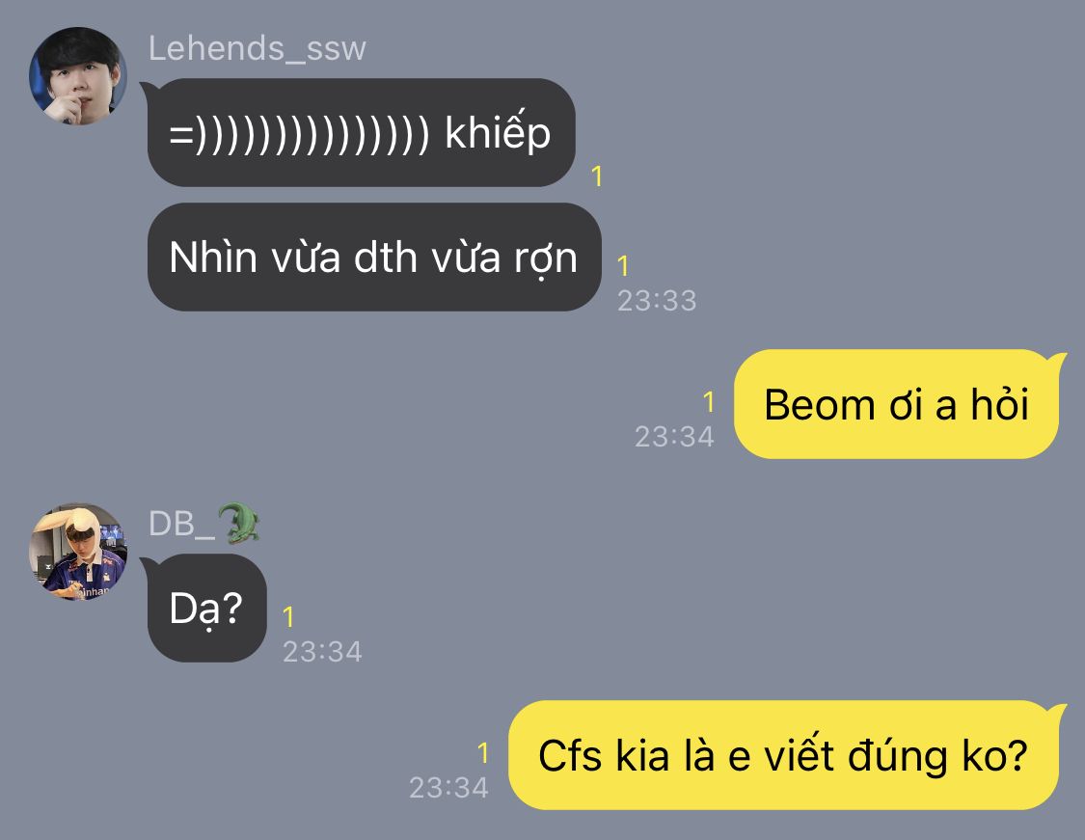1085x840 pixels.
Task: Tap unread count beside 'Nhìn vừa dth' message
Action: coord(623,266)
